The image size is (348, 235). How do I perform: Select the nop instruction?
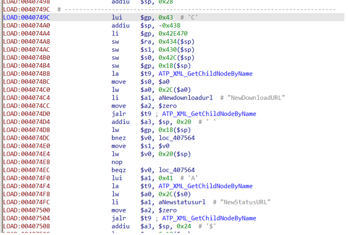pos(117,162)
